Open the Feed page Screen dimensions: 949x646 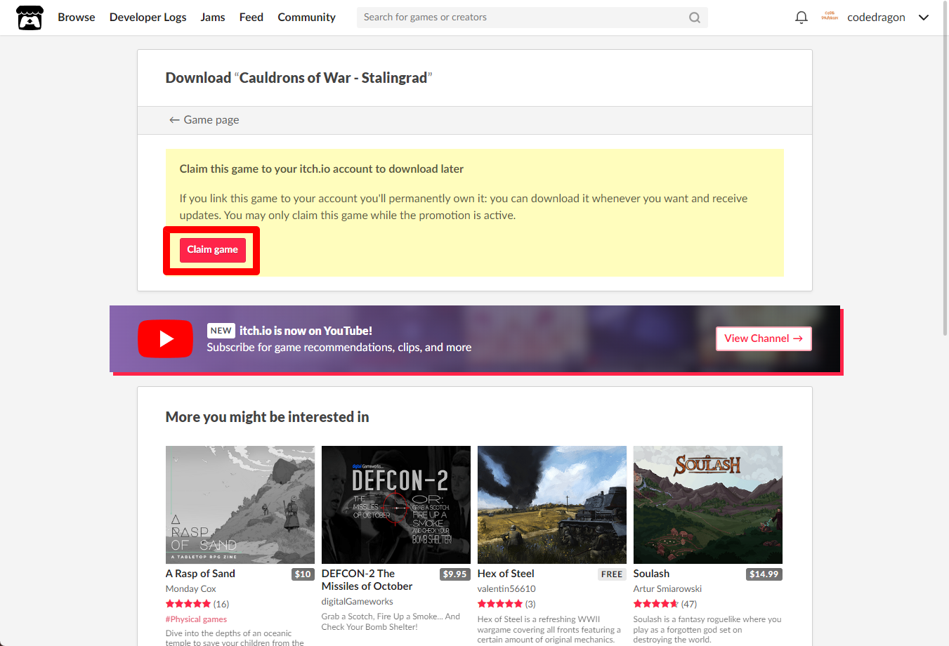tap(251, 18)
